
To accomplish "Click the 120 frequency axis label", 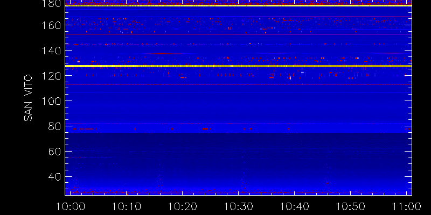I will [51, 76].
